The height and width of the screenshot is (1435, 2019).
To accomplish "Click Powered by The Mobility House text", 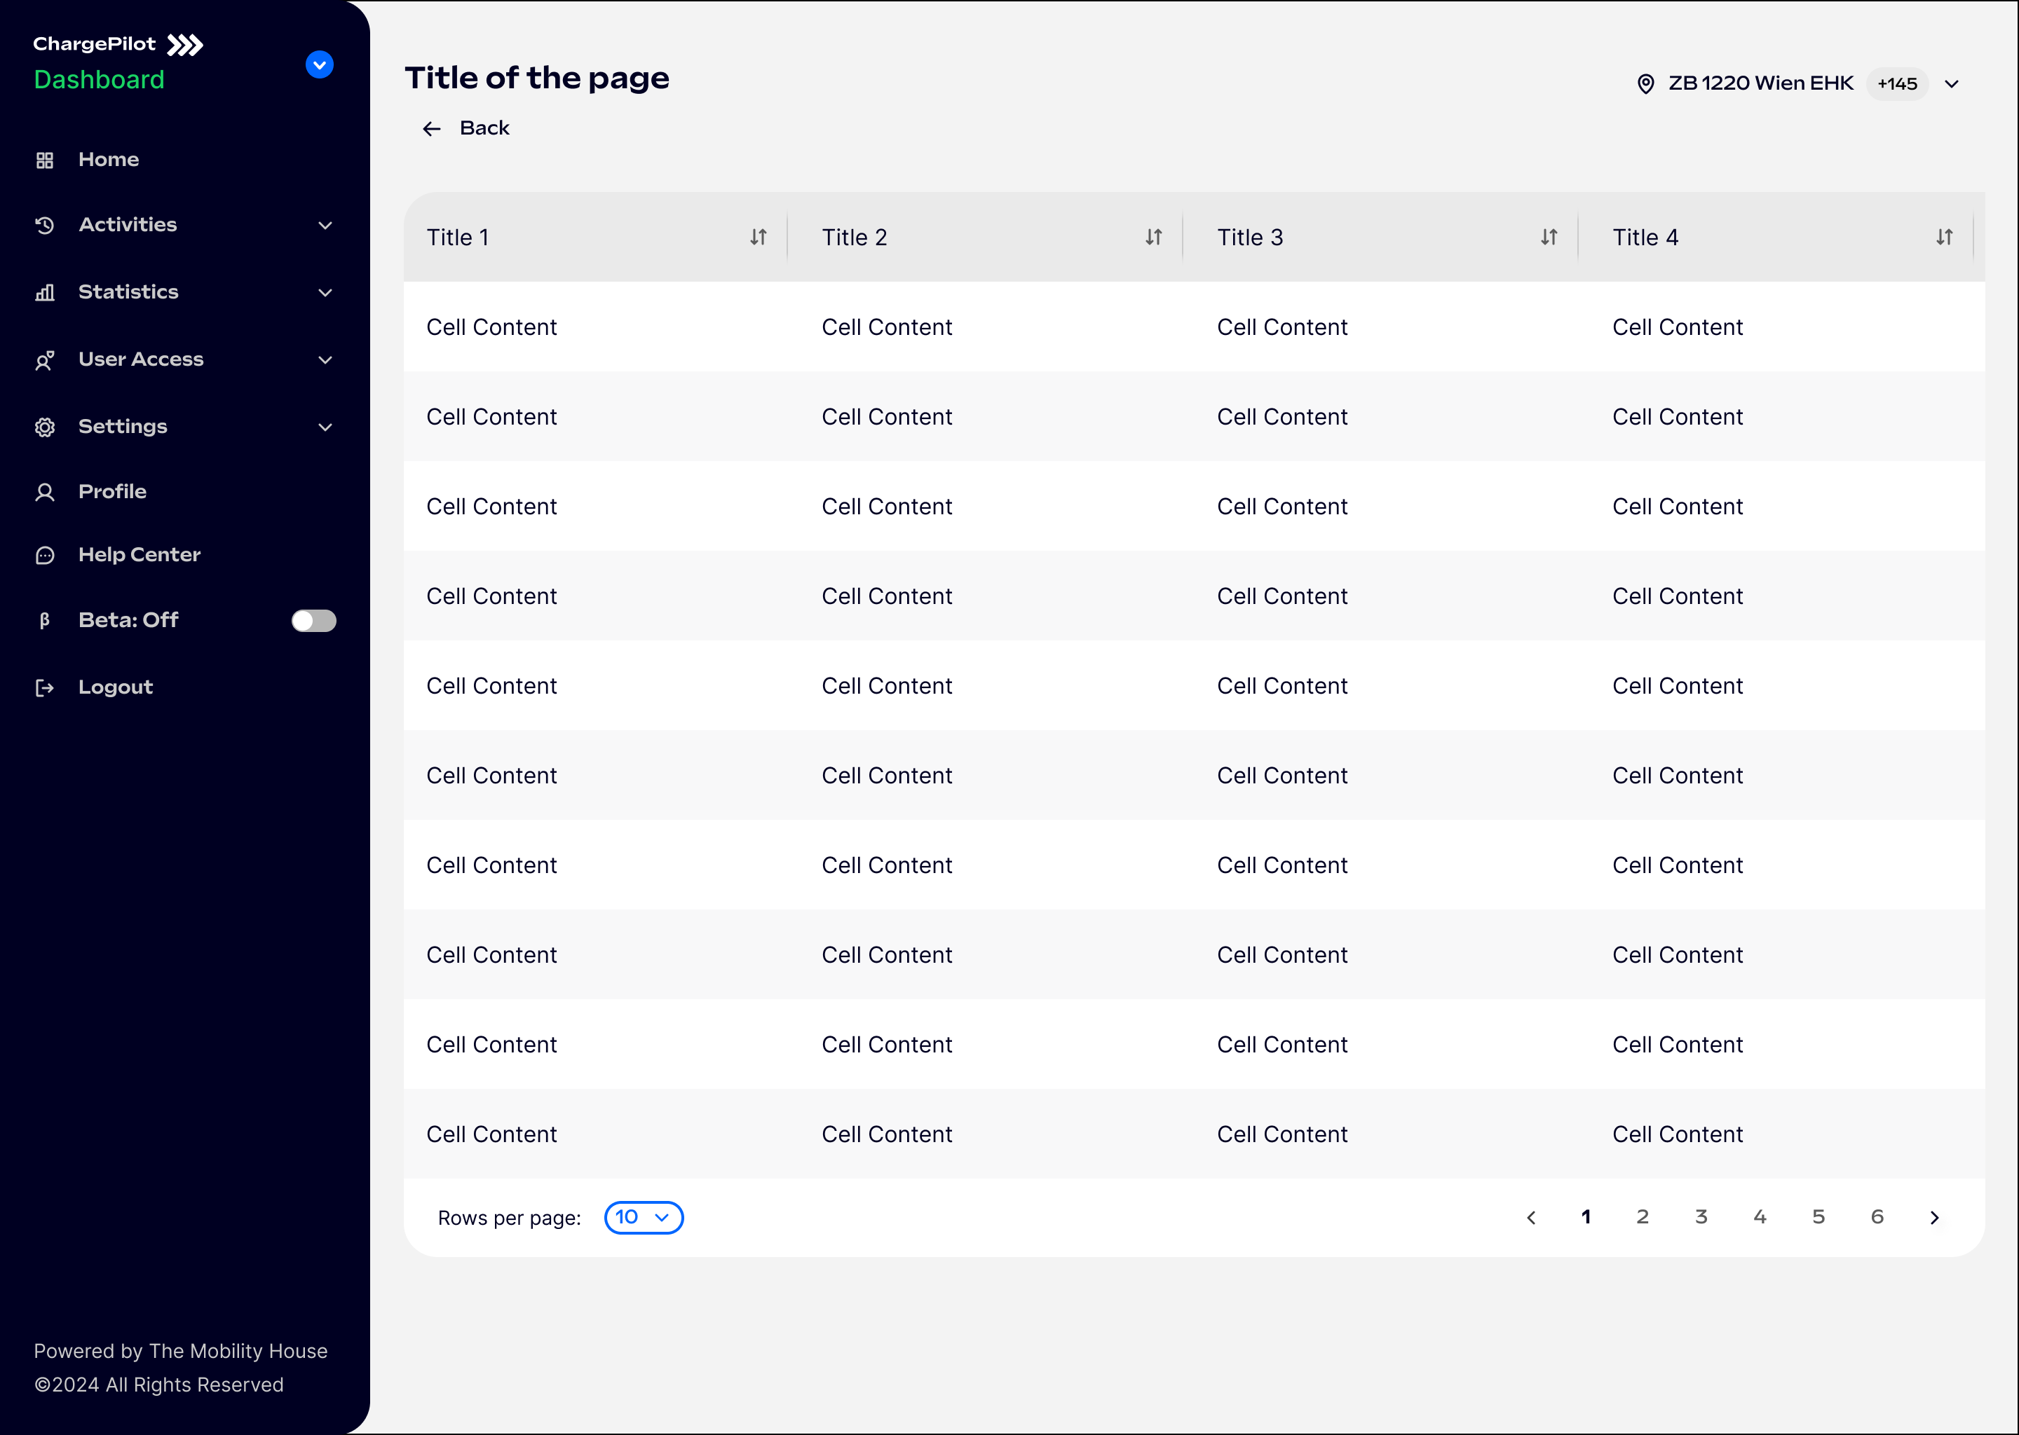I will pos(180,1351).
